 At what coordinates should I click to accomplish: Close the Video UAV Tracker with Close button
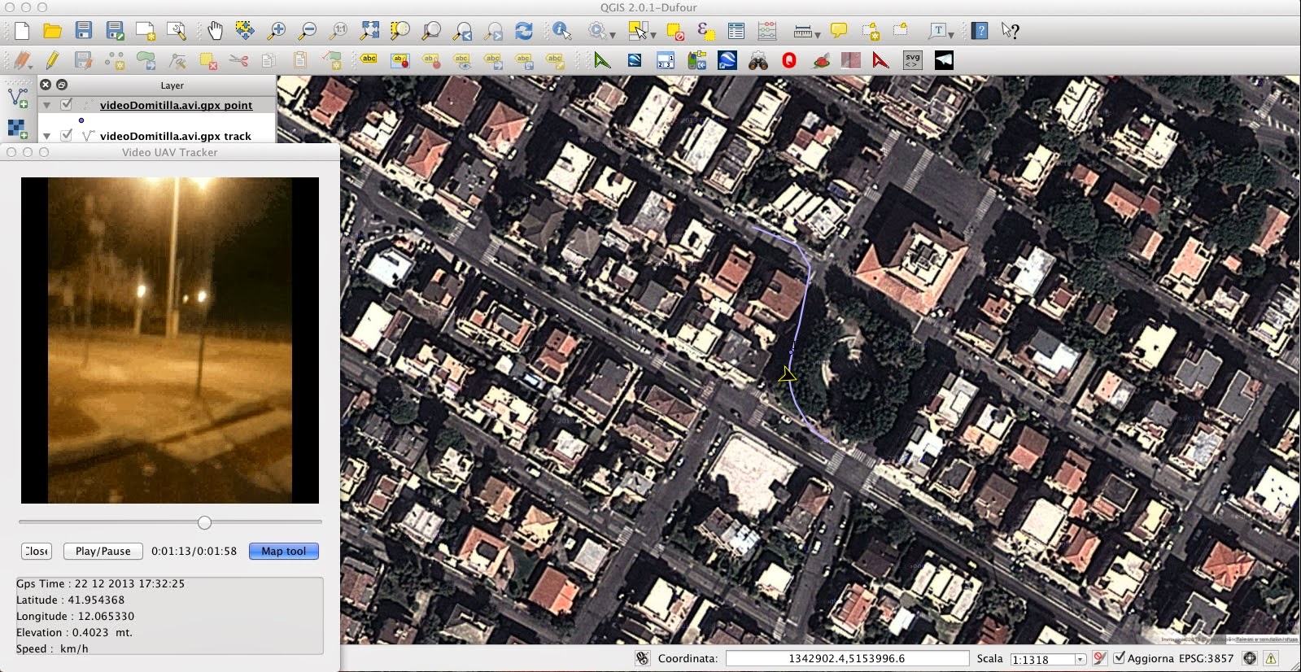point(37,551)
